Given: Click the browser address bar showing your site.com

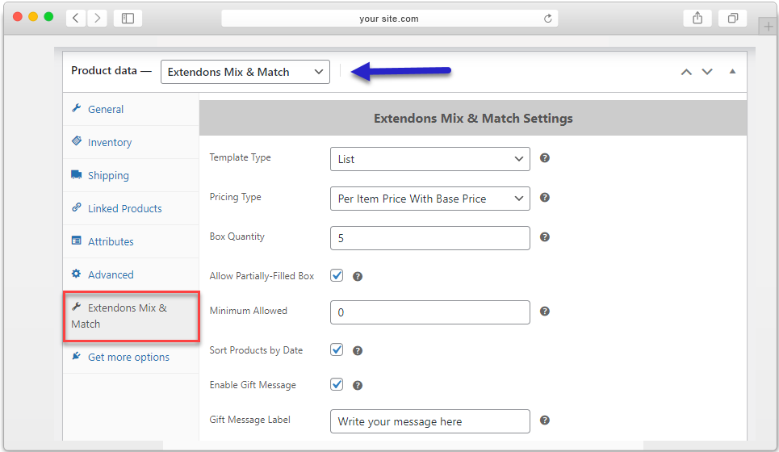Looking at the screenshot, I should tap(389, 19).
